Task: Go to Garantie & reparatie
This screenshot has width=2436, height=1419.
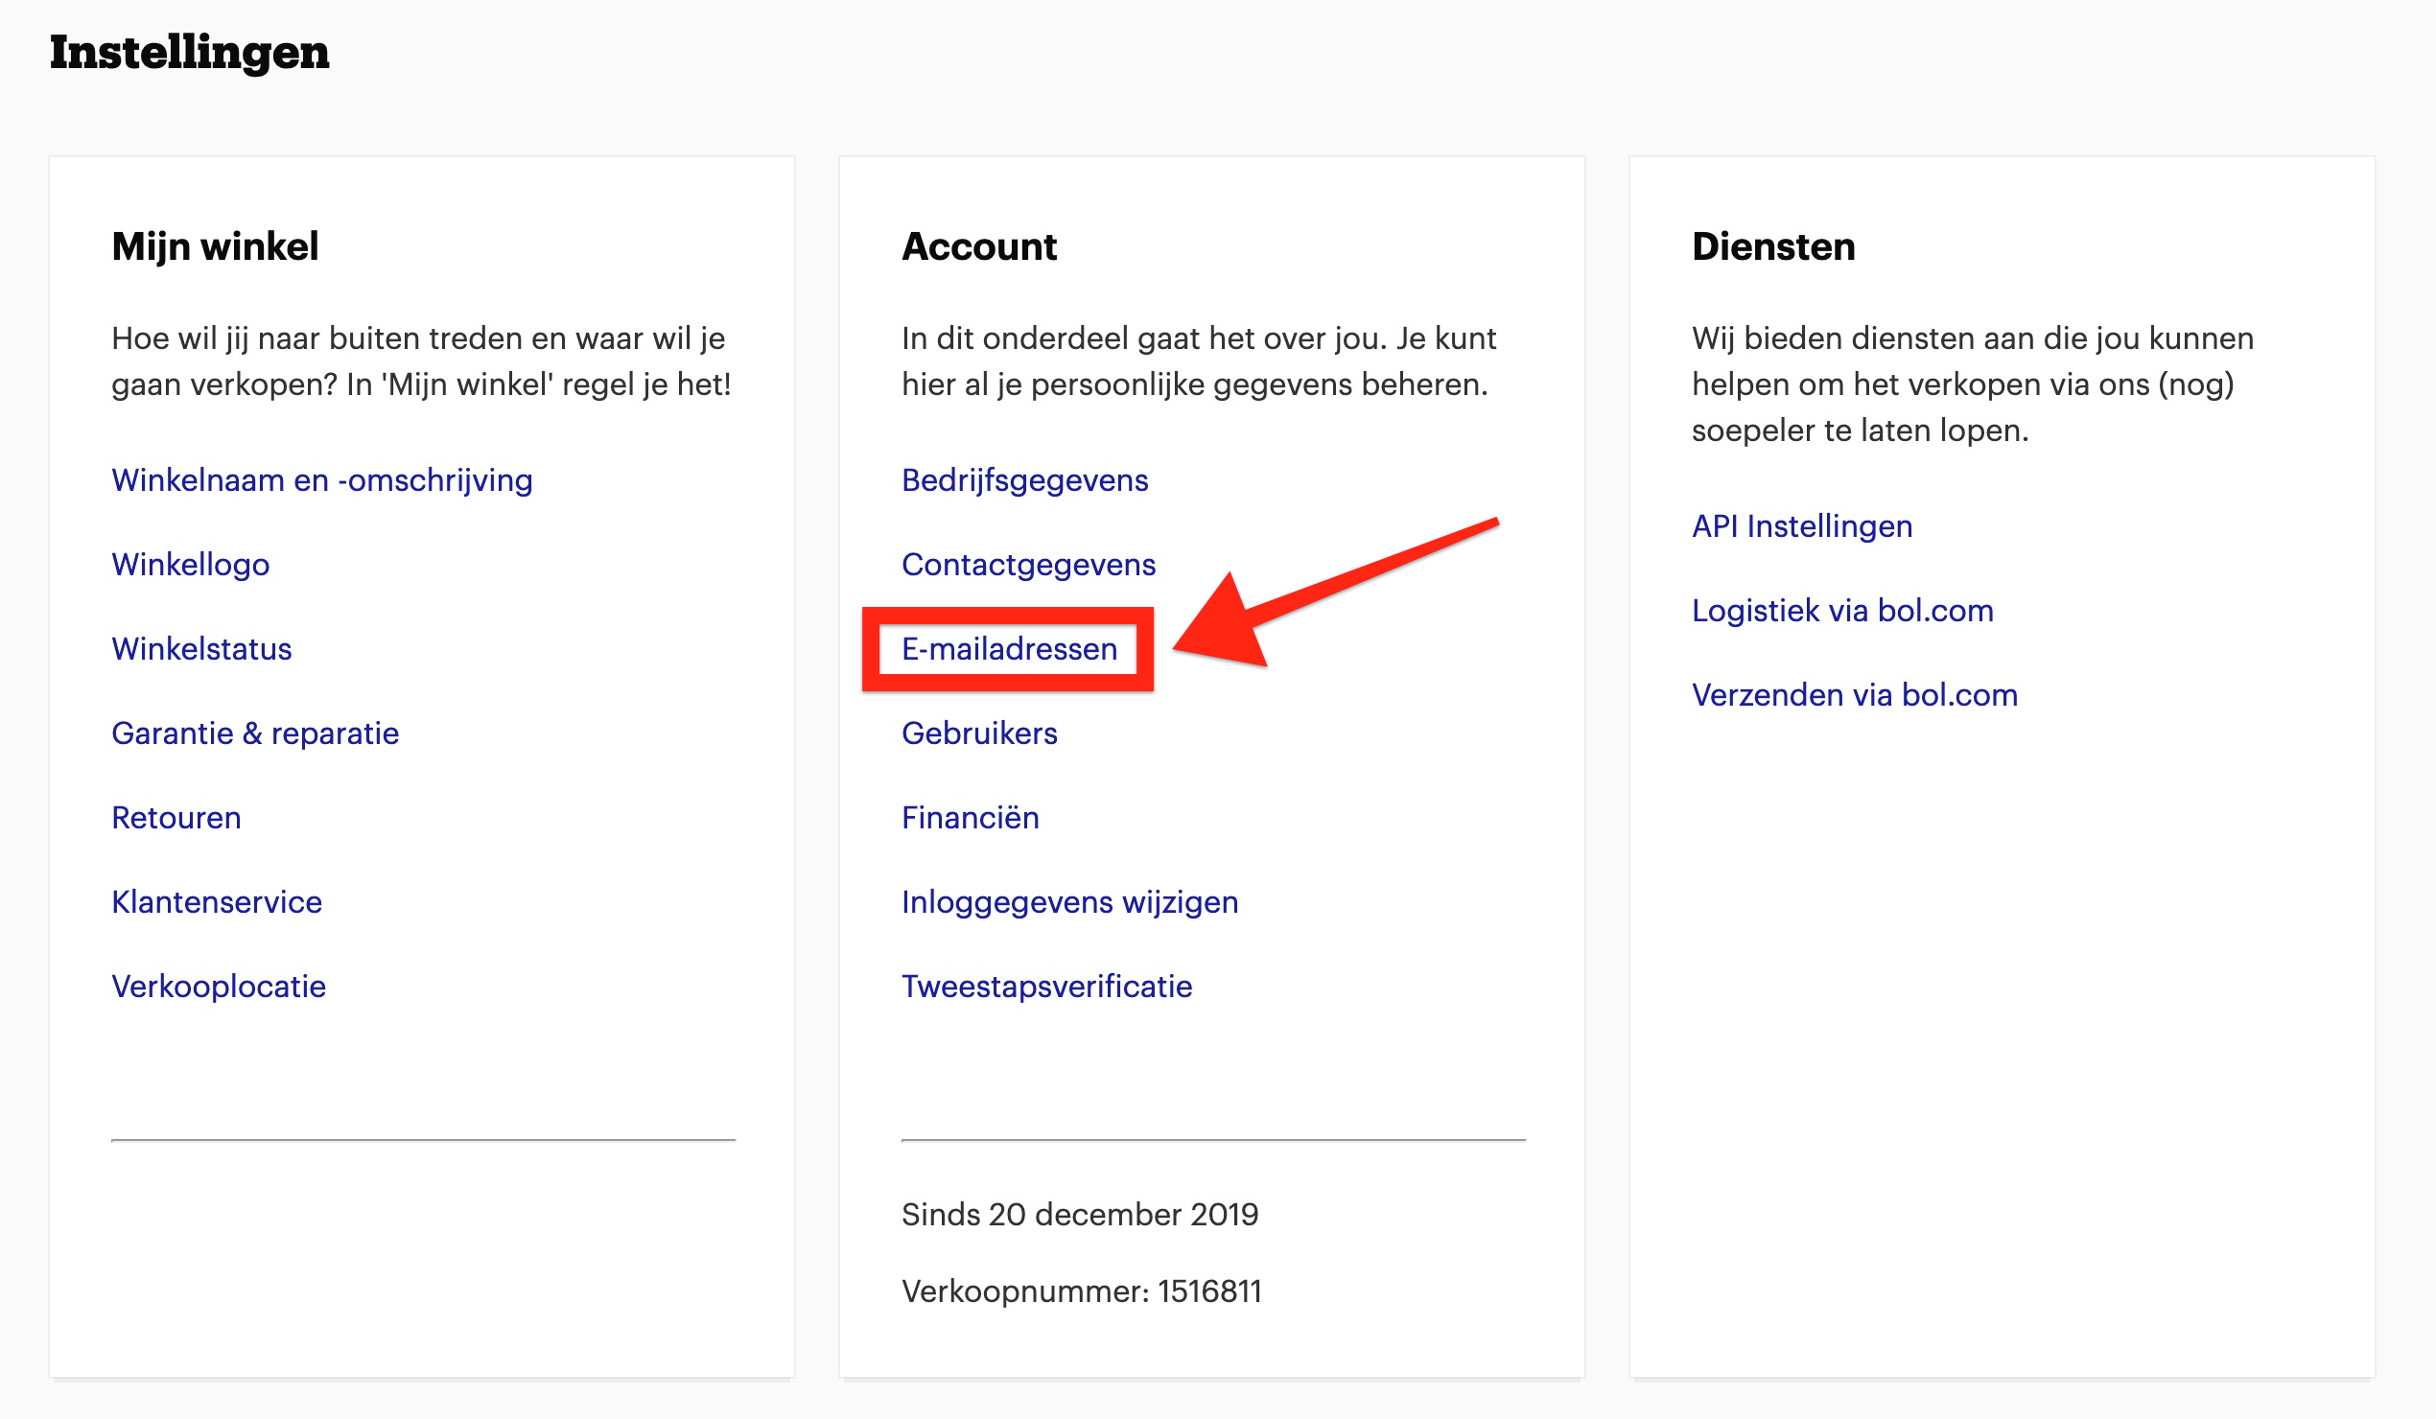Action: tap(255, 733)
